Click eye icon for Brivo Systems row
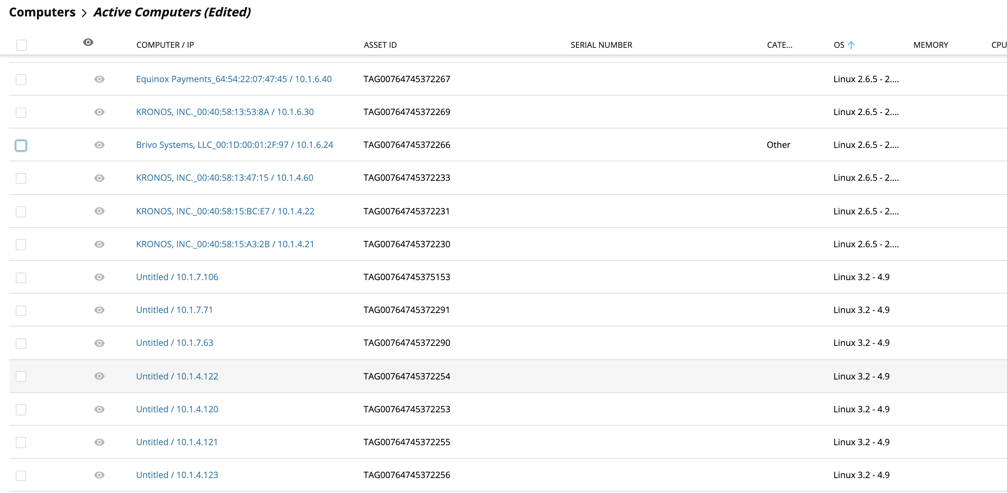The width and height of the screenshot is (1007, 493). [99, 145]
